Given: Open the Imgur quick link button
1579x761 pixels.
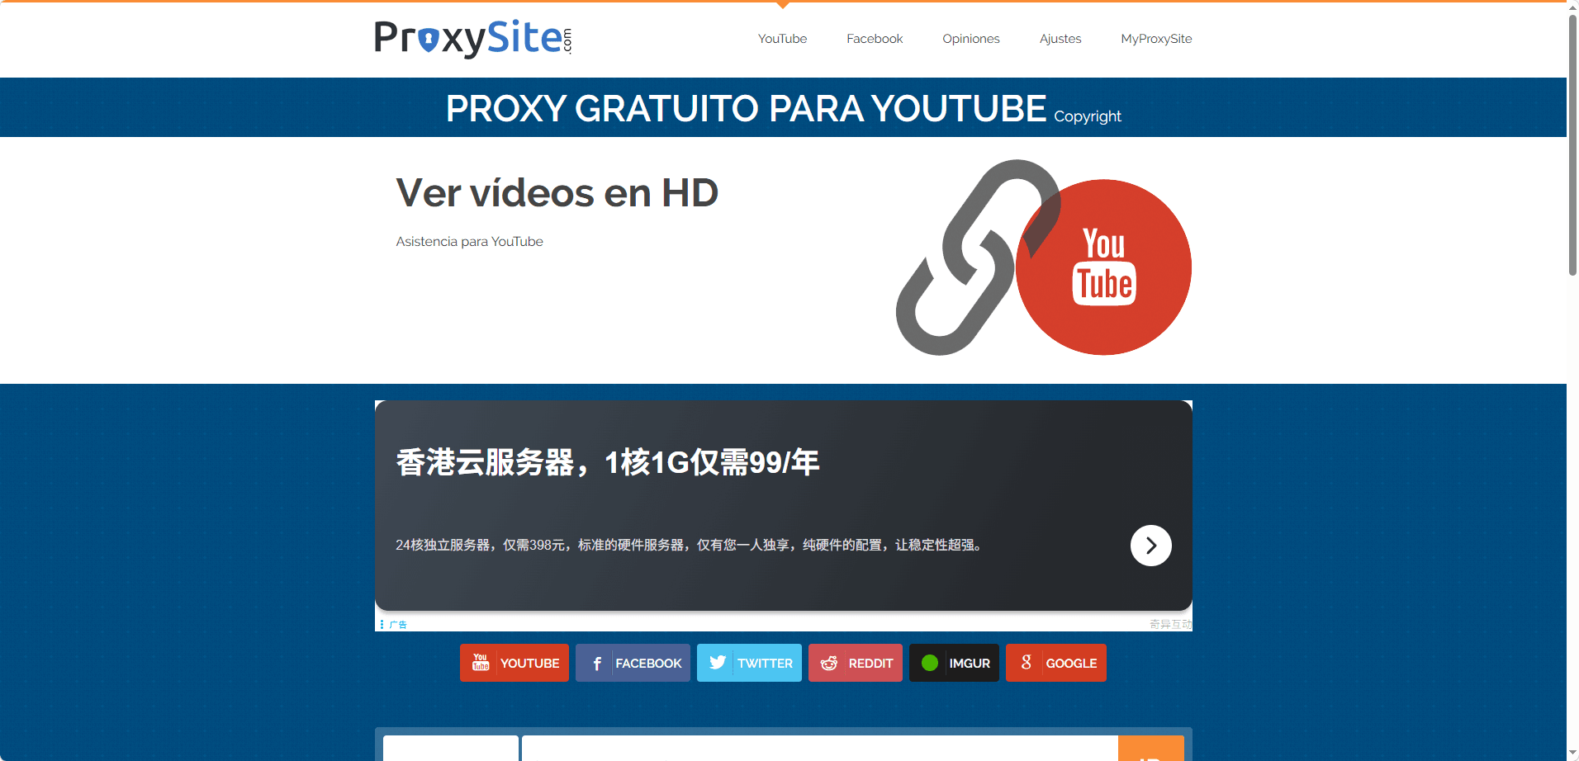Looking at the screenshot, I should (x=954, y=663).
